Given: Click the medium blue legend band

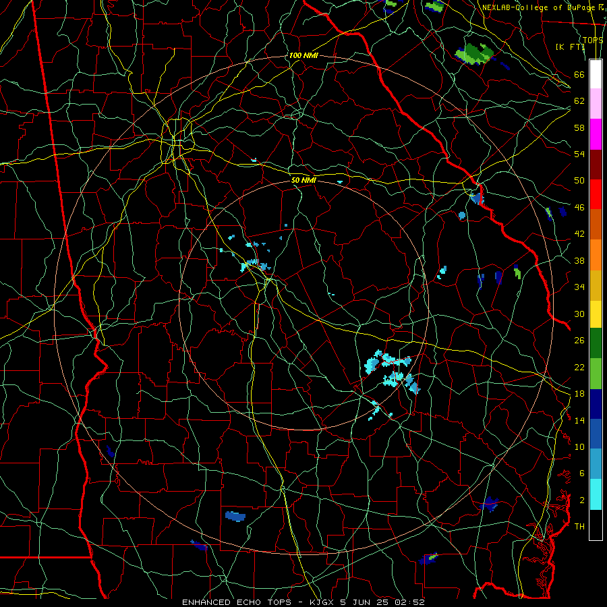Looking at the screenshot, I should pyautogui.click(x=596, y=434).
